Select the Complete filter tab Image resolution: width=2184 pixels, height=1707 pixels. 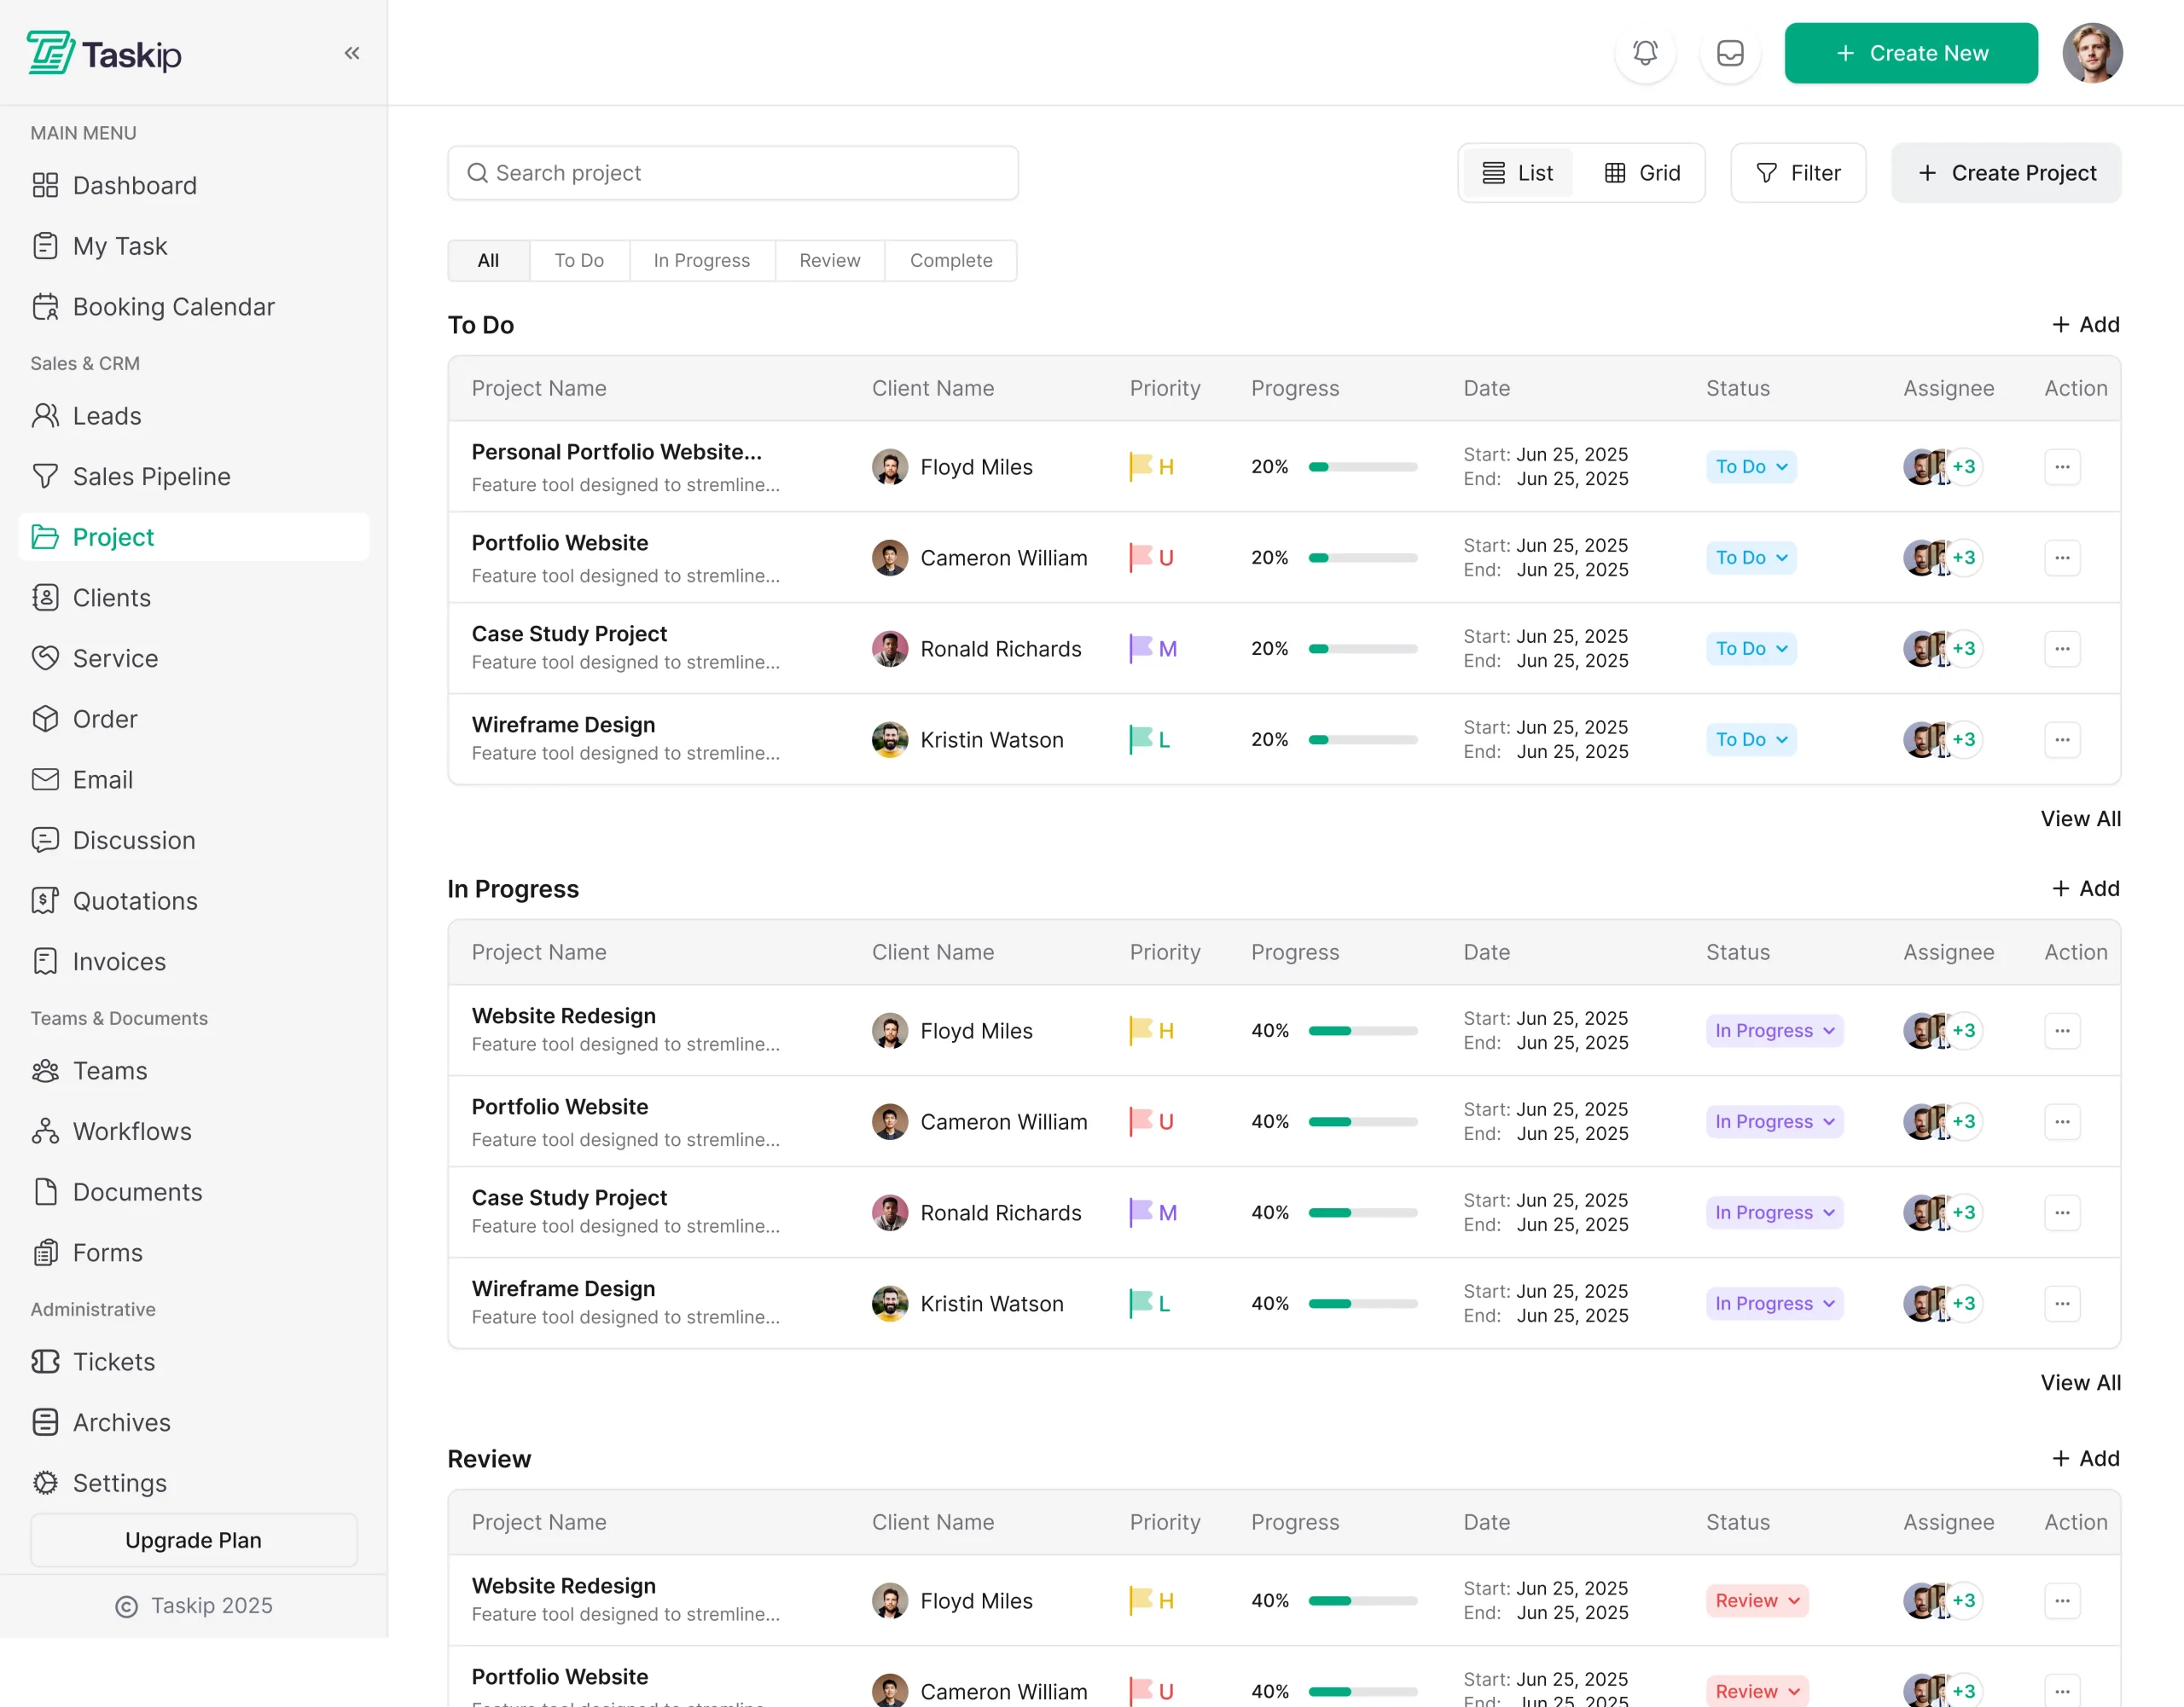(950, 261)
